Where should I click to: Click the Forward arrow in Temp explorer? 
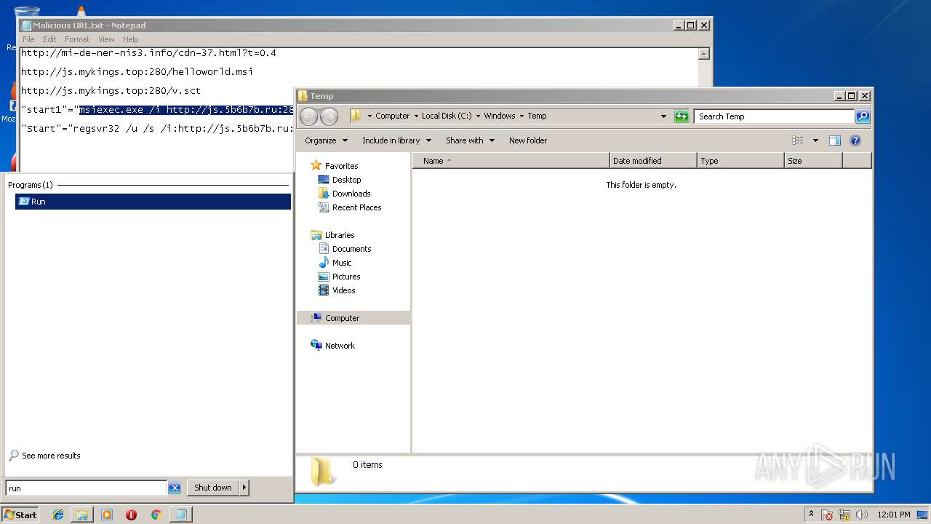tap(329, 116)
